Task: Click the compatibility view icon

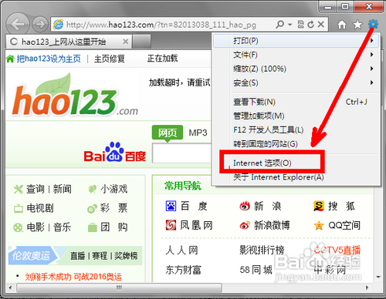Action: click(x=300, y=25)
